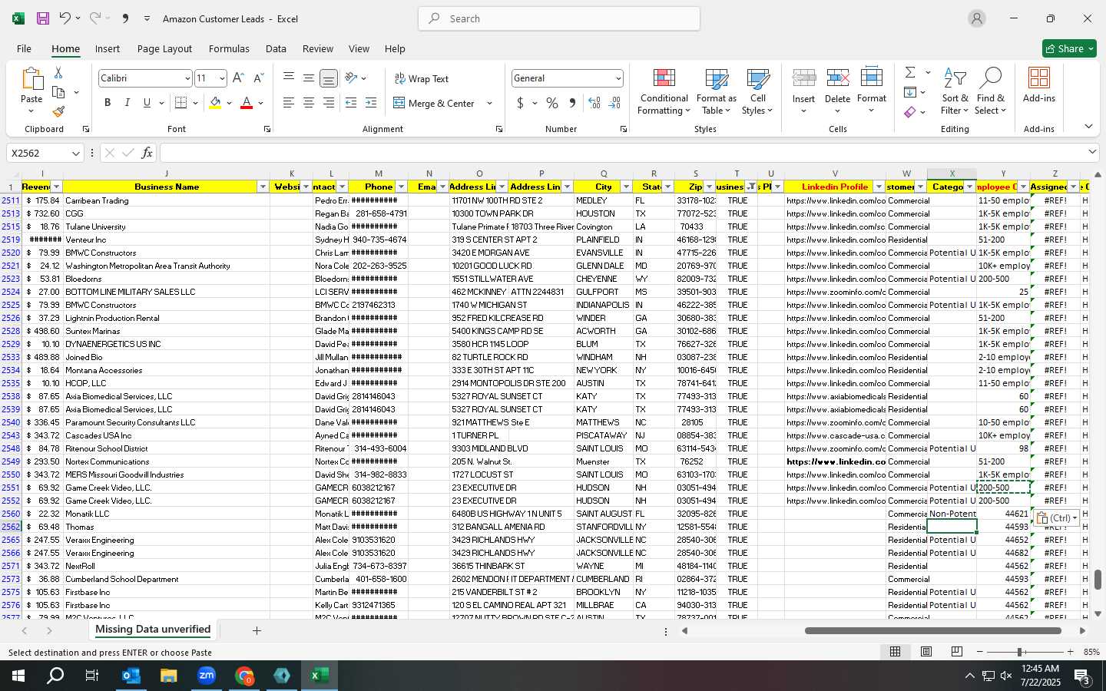Decrease font size with smaller A icon

coord(258,78)
